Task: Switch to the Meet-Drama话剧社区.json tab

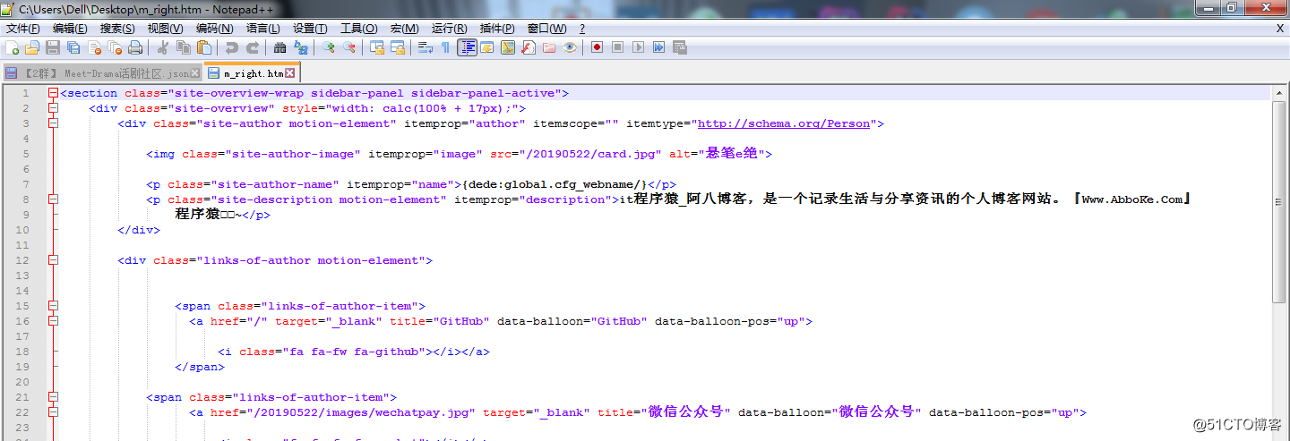Action: click(105, 73)
